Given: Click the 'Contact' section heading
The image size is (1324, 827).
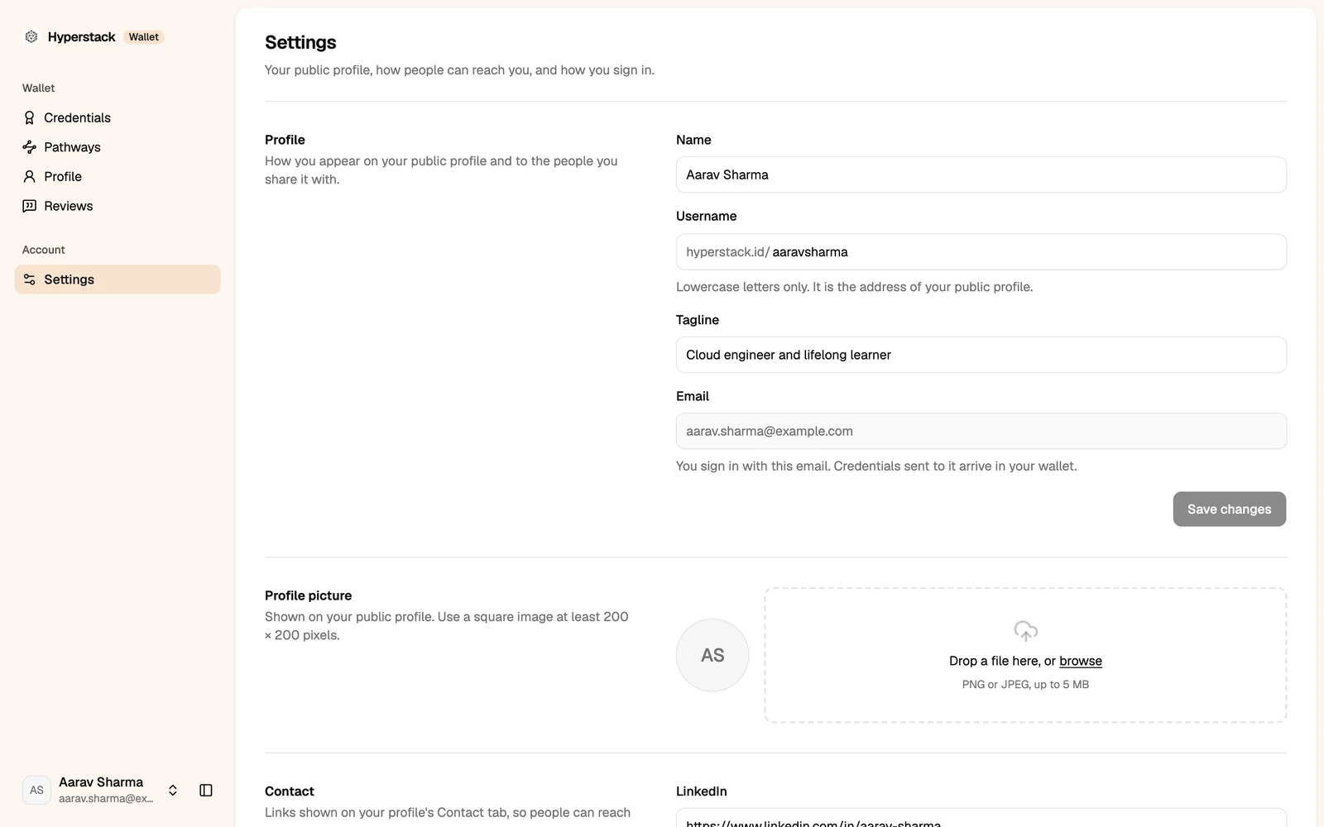Looking at the screenshot, I should pos(289,791).
